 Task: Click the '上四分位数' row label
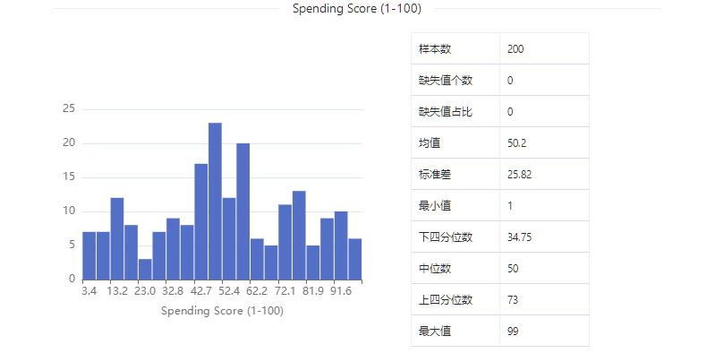coord(446,300)
